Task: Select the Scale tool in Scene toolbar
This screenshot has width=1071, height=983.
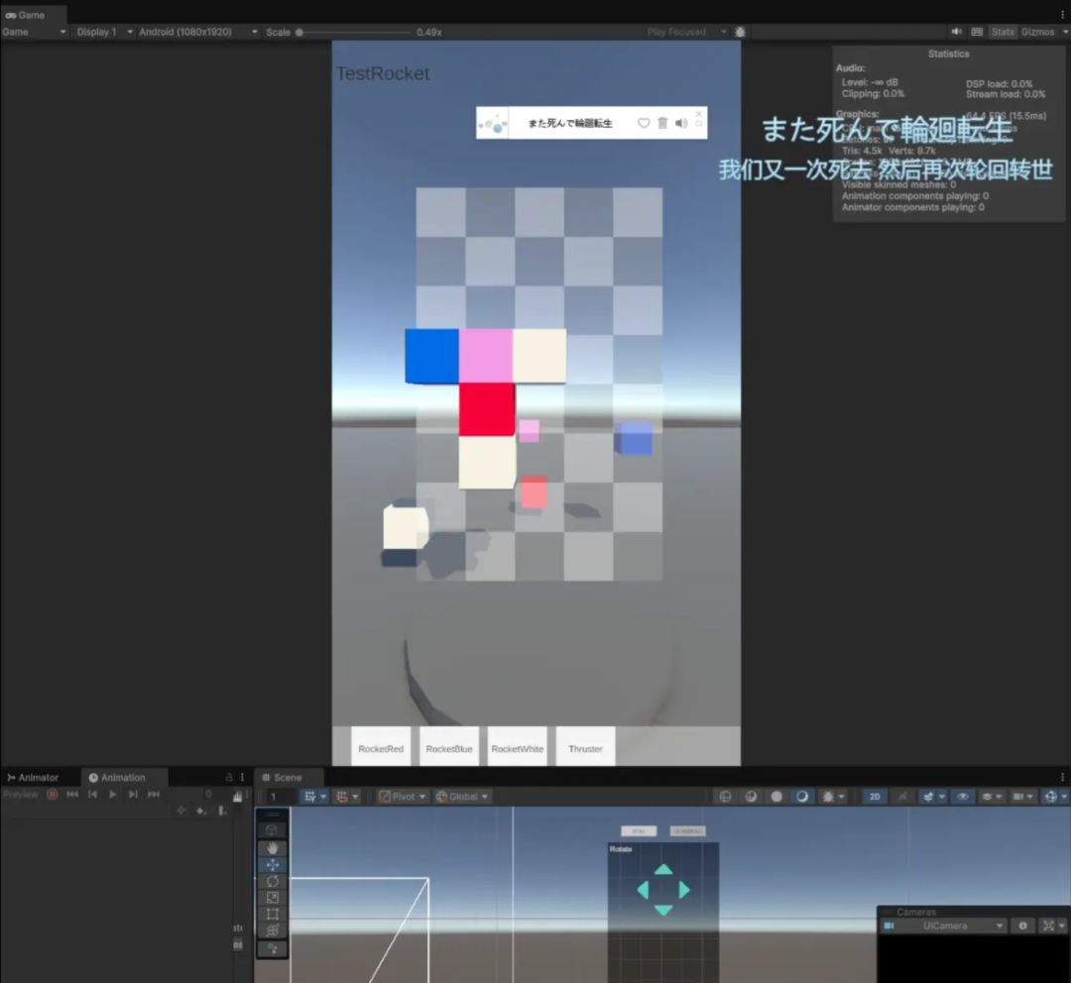Action: (273, 898)
